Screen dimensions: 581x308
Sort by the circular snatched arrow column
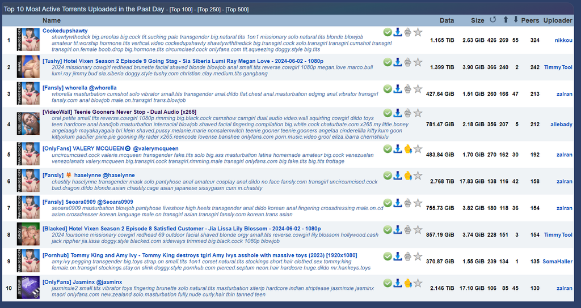tap(492, 20)
